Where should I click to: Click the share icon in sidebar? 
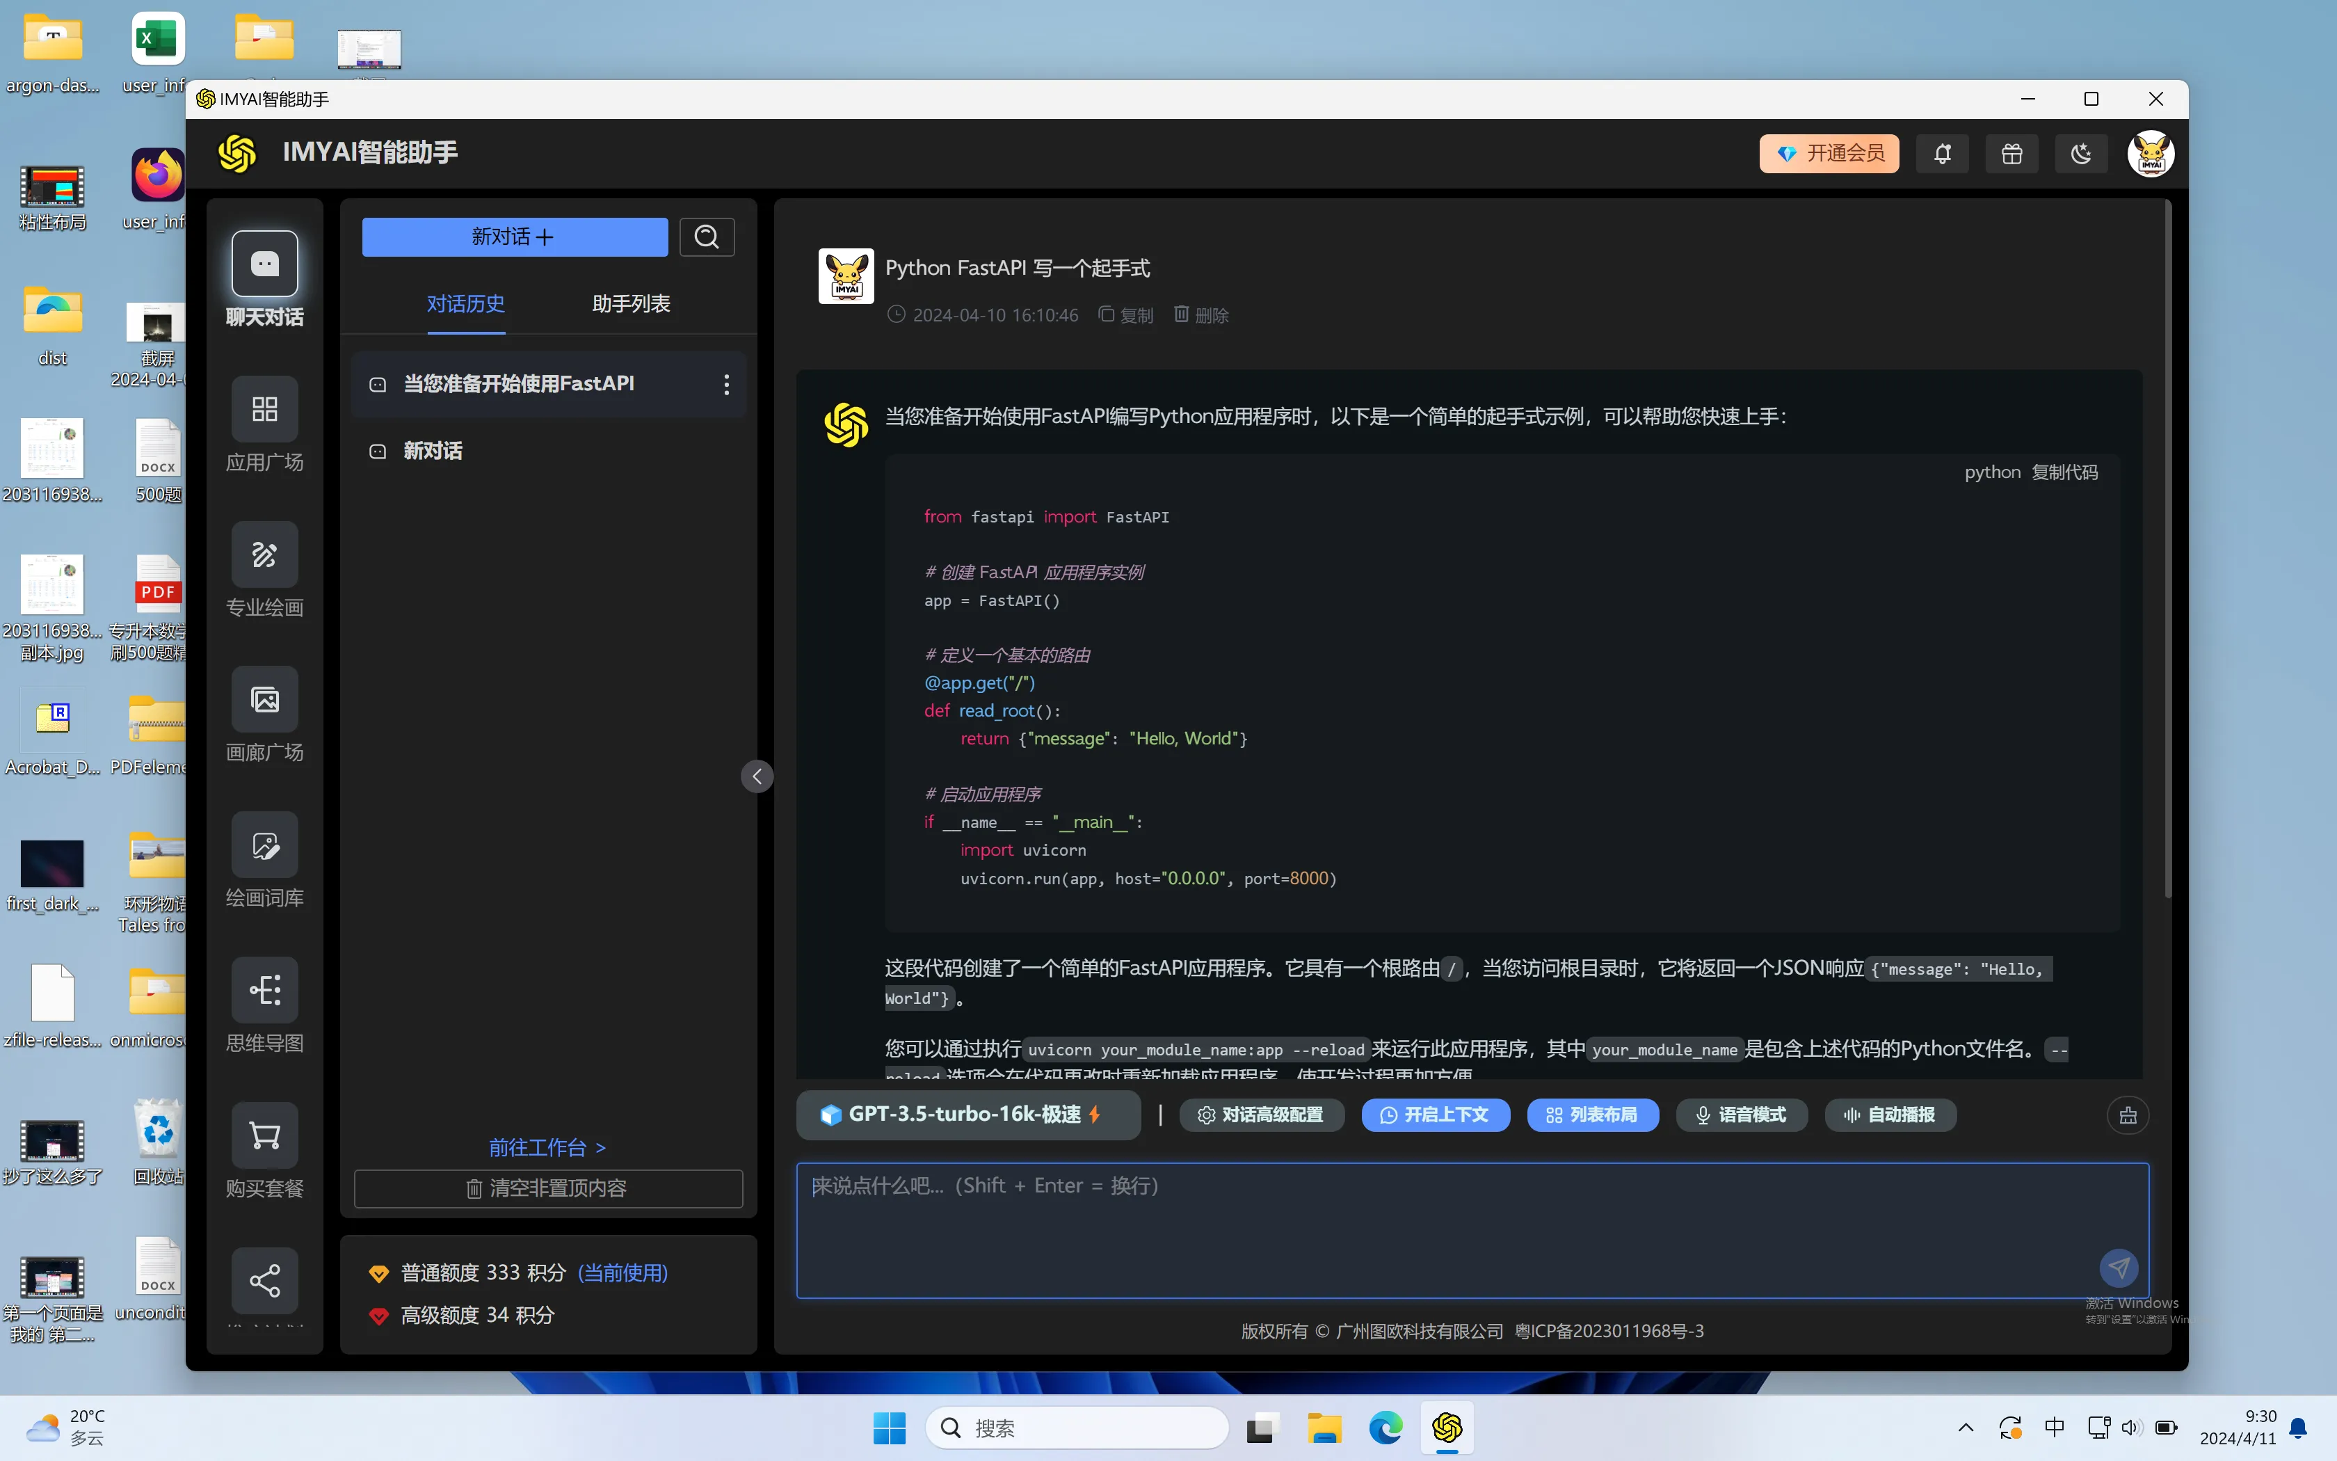[x=264, y=1280]
